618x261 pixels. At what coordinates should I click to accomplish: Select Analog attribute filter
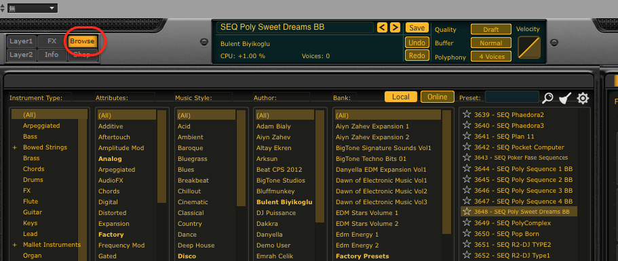click(x=110, y=159)
